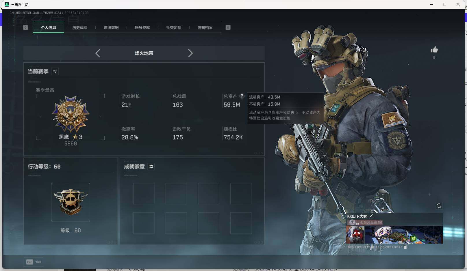Click the Q key hint before the tabs
467x271 pixels.
pyautogui.click(x=25, y=27)
